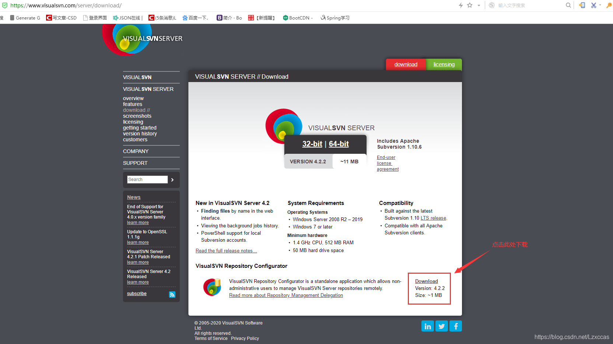The height and width of the screenshot is (344, 613).
Task: Open the 写文章-CSD bookmark
Action: point(62,18)
